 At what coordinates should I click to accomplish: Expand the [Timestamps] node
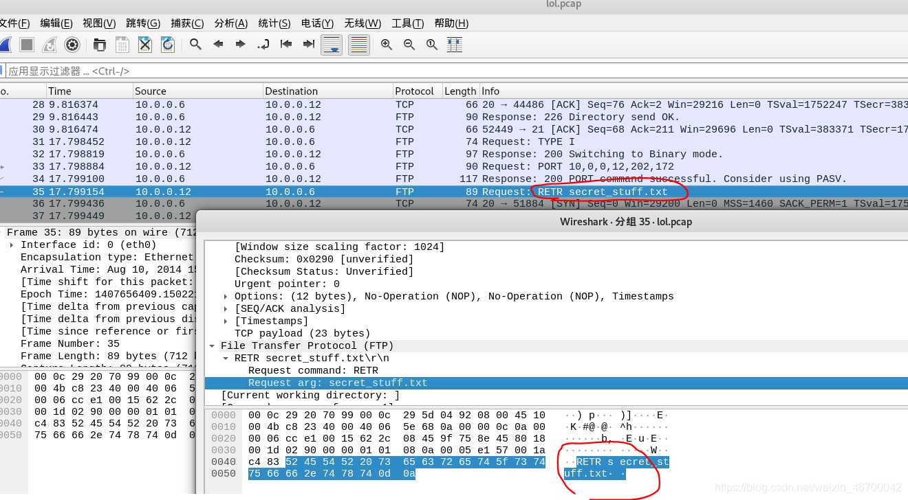pyautogui.click(x=227, y=321)
